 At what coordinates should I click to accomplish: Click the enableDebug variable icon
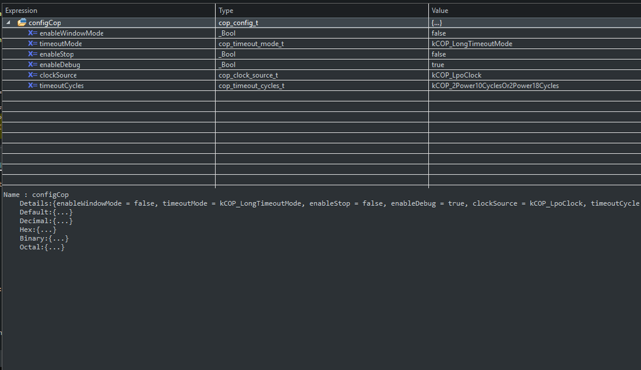pos(32,65)
